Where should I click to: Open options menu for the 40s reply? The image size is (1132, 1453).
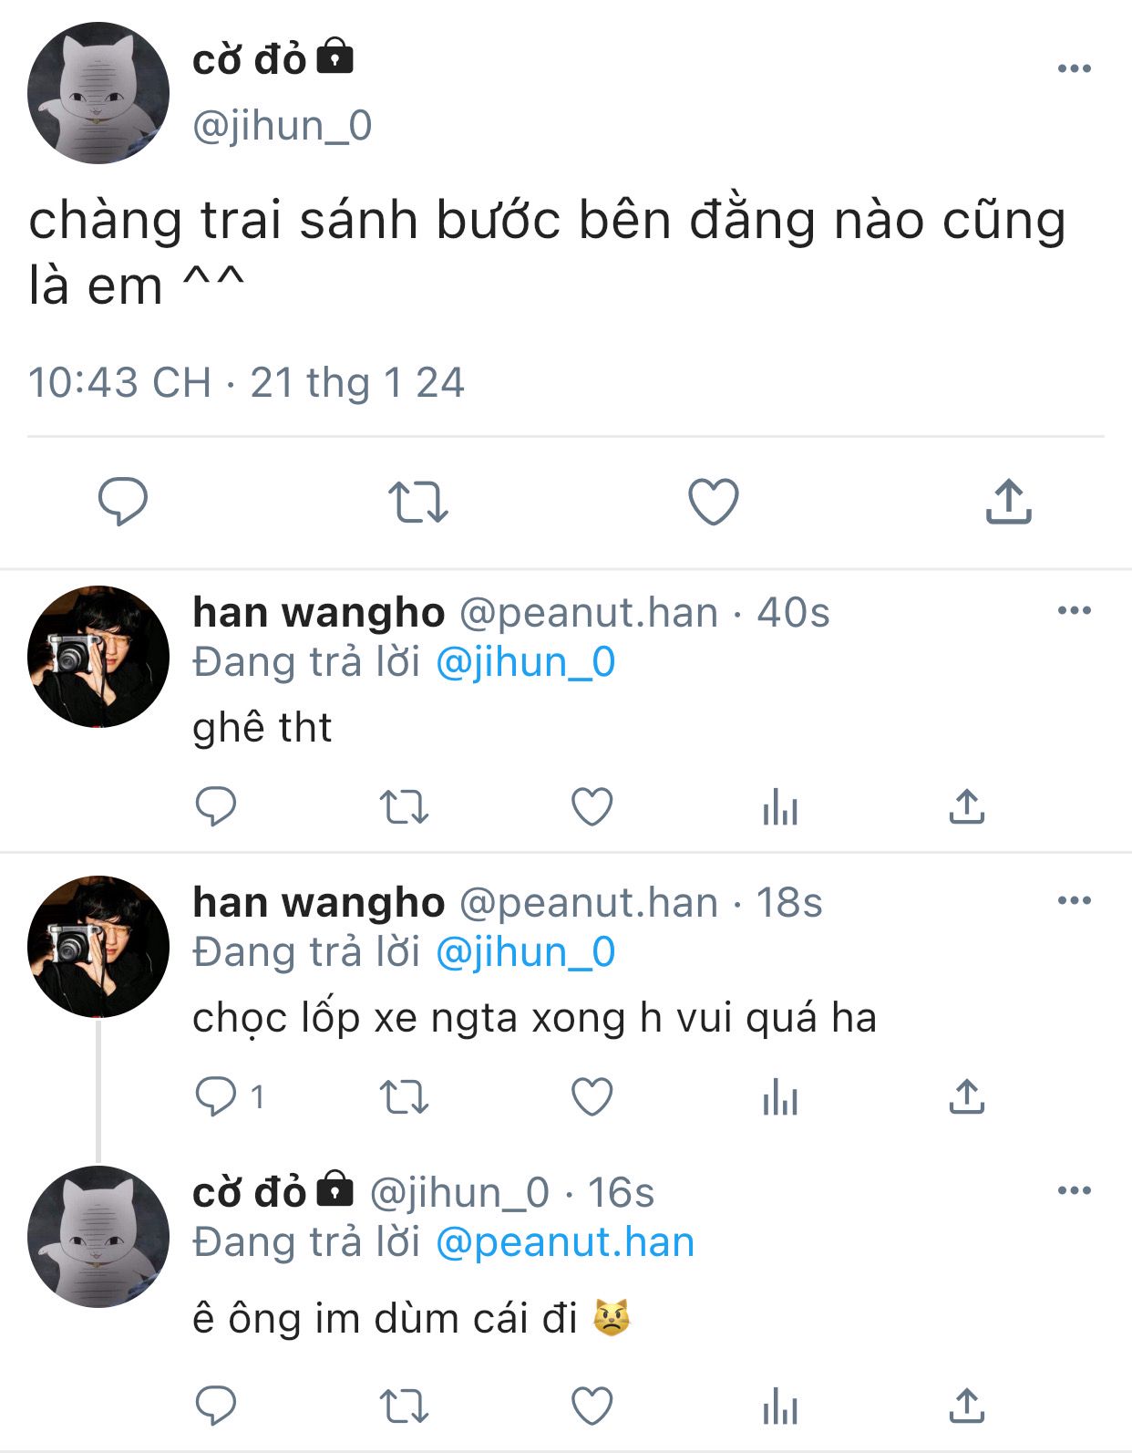click(x=1074, y=610)
